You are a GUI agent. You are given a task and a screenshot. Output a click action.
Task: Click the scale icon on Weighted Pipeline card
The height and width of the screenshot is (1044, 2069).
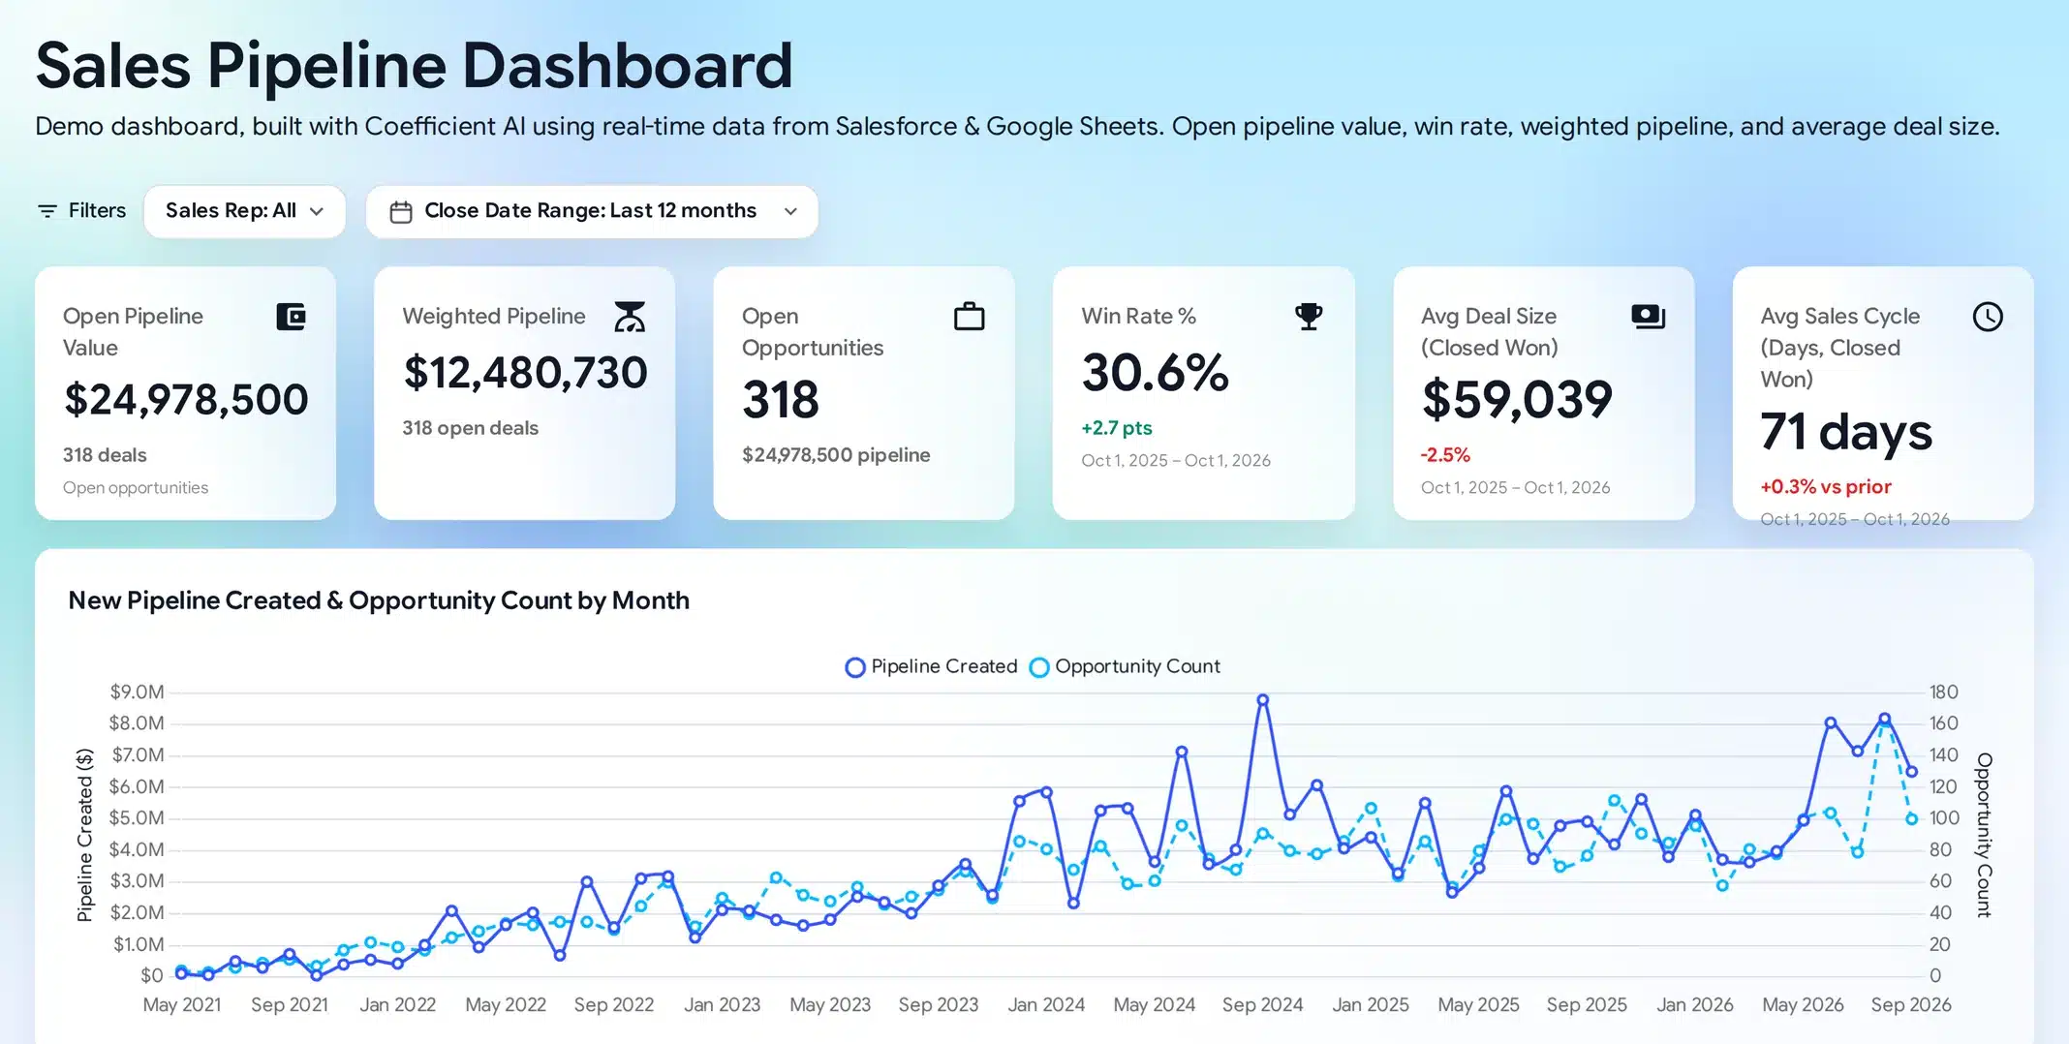coord(630,317)
